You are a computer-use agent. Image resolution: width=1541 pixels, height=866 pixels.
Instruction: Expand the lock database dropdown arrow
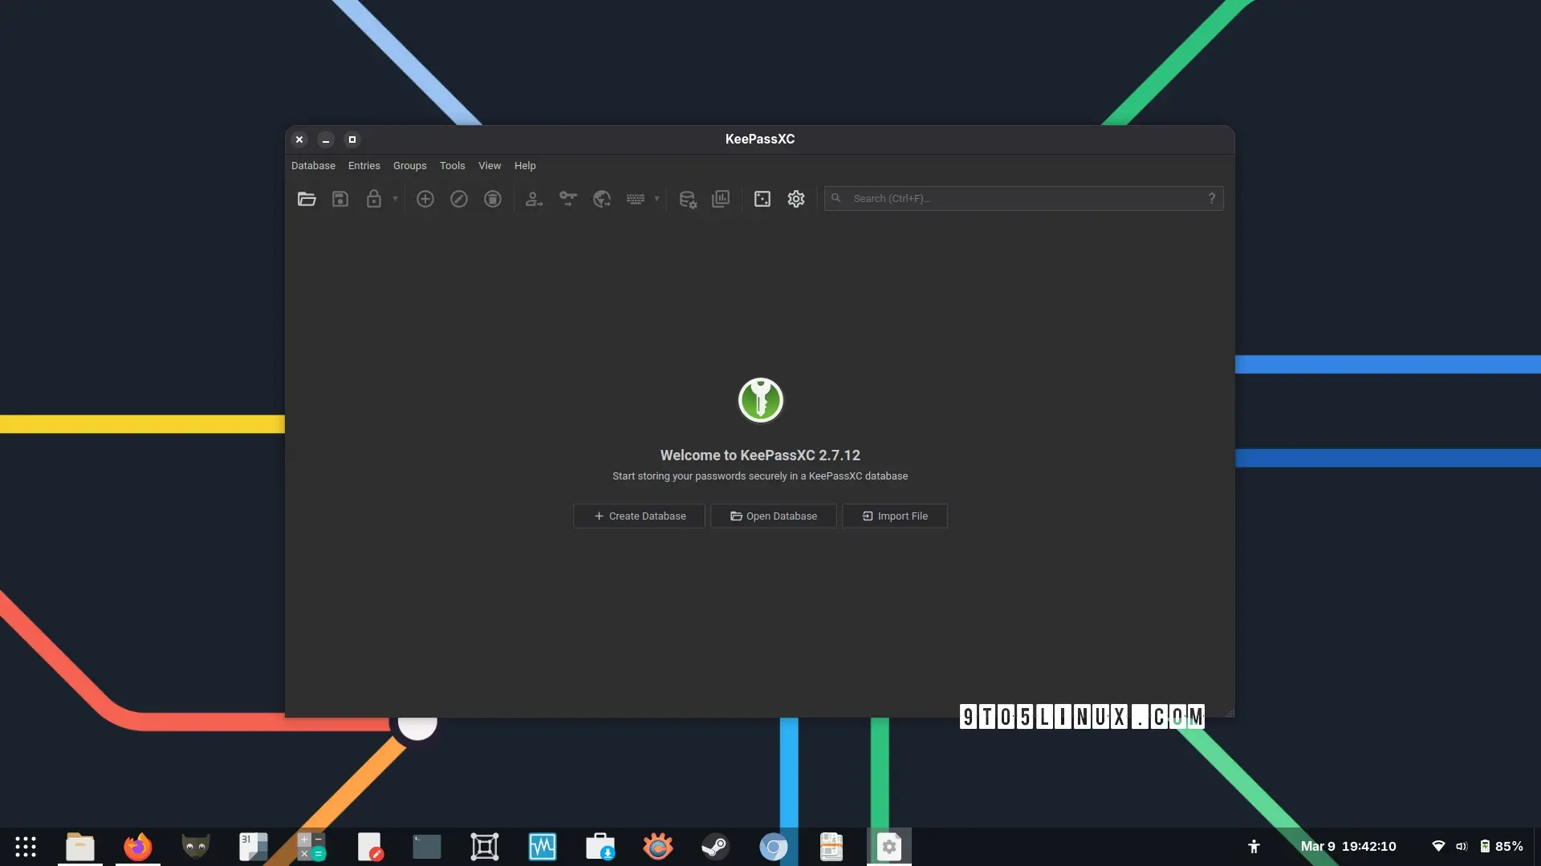(395, 199)
